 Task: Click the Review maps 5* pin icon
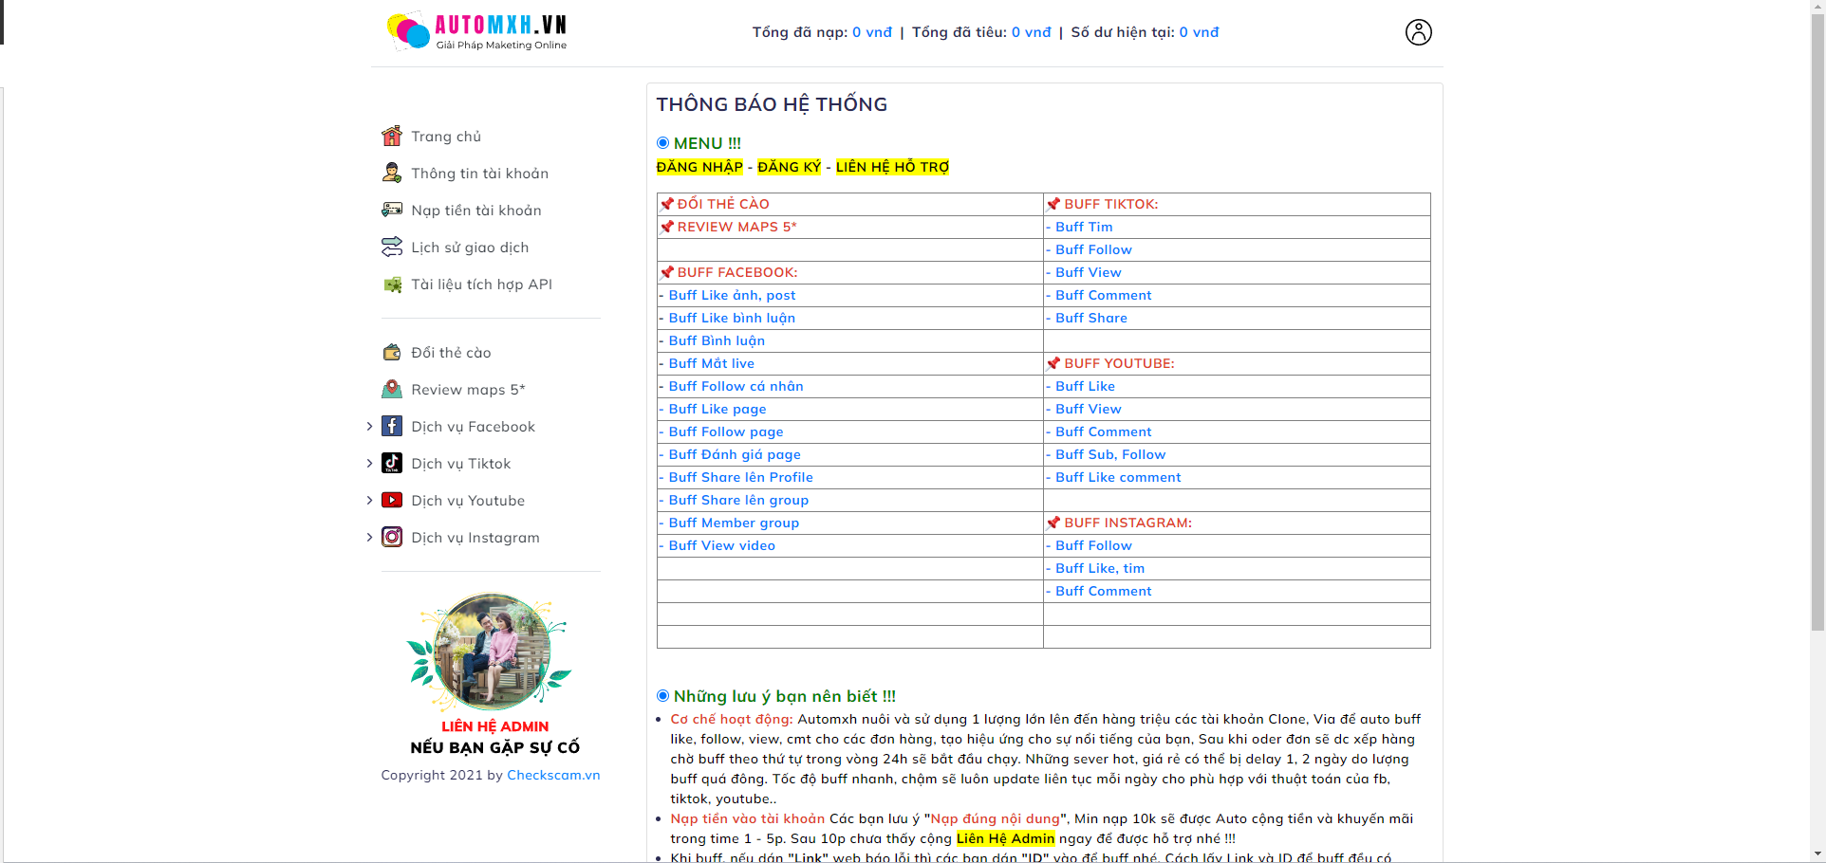point(392,390)
